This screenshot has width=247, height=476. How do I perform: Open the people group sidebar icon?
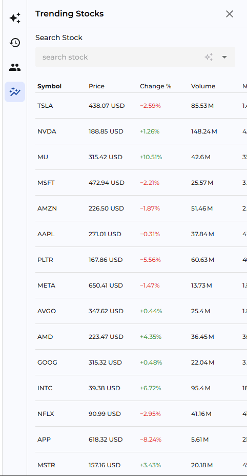(x=15, y=67)
